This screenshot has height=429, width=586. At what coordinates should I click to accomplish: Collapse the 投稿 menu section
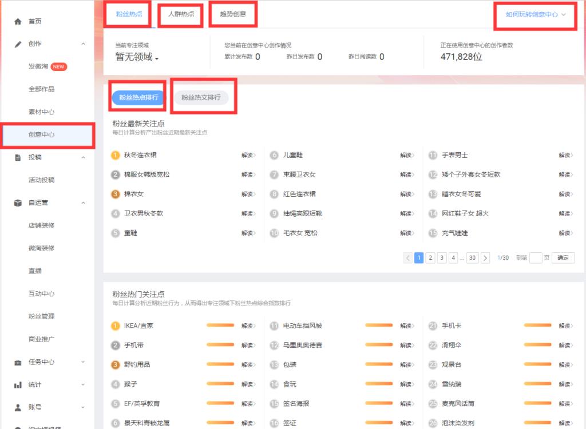(x=83, y=157)
